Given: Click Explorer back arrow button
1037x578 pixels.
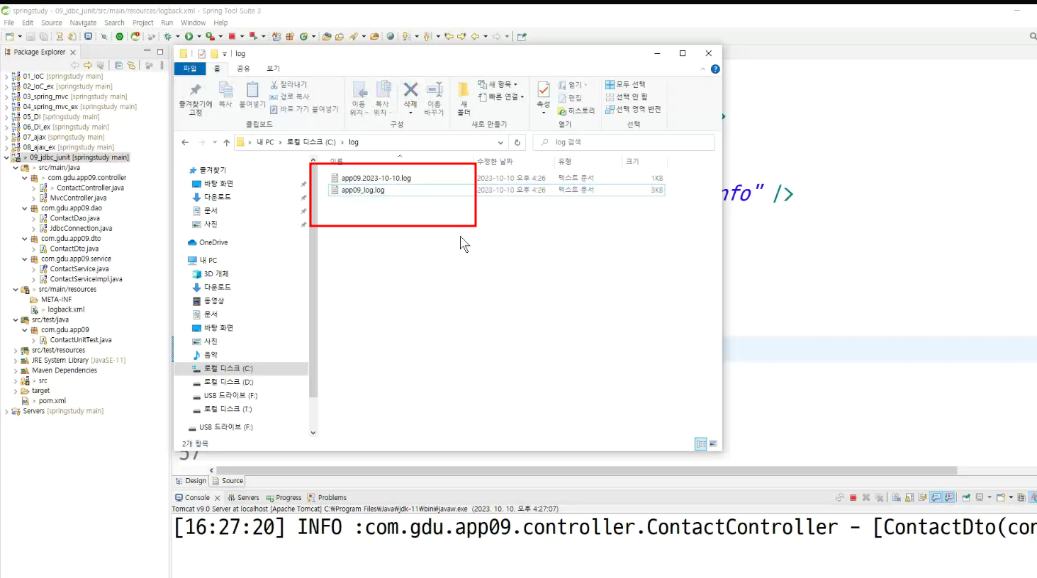Looking at the screenshot, I should click(x=185, y=142).
